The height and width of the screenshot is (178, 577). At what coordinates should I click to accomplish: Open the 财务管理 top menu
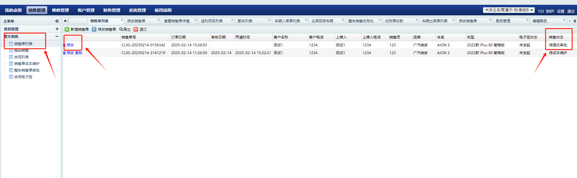coord(111,10)
